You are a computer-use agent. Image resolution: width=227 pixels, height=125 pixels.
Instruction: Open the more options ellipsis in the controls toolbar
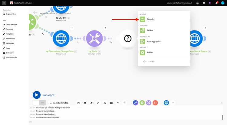[124, 103]
